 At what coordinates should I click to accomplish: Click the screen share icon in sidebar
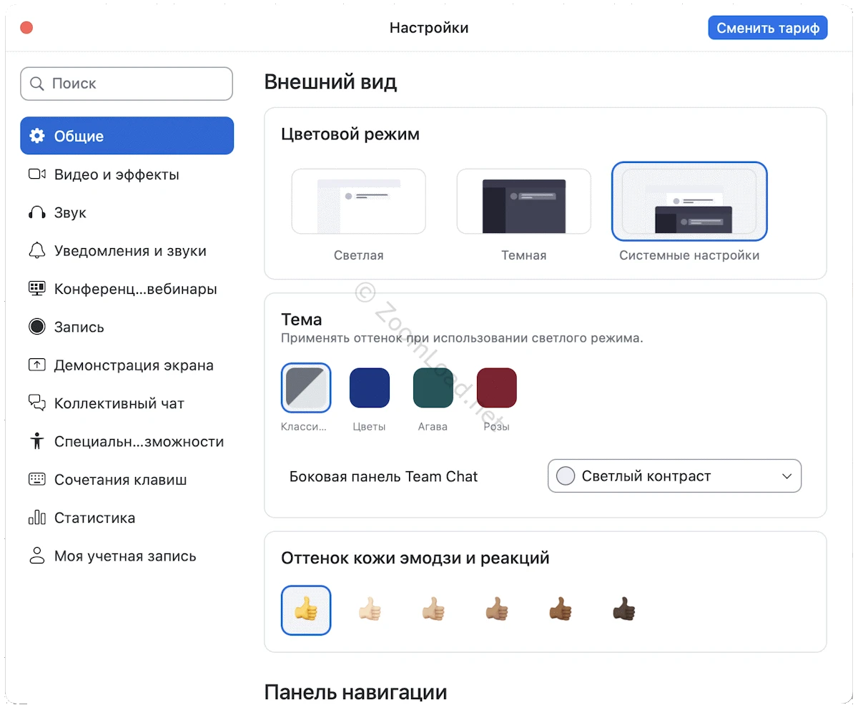point(36,365)
